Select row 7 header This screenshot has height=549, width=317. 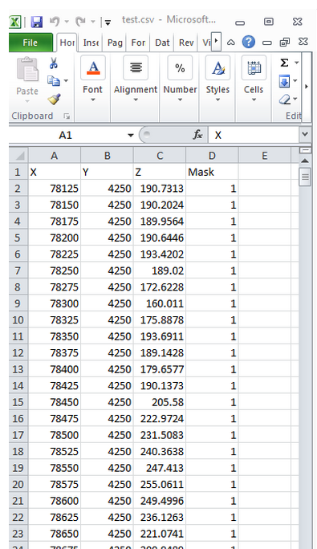[18, 270]
